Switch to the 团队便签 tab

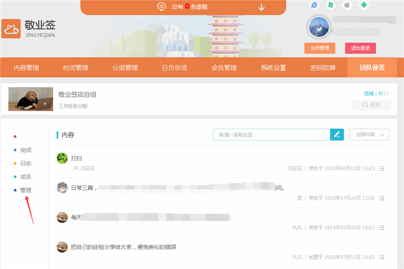click(x=372, y=67)
